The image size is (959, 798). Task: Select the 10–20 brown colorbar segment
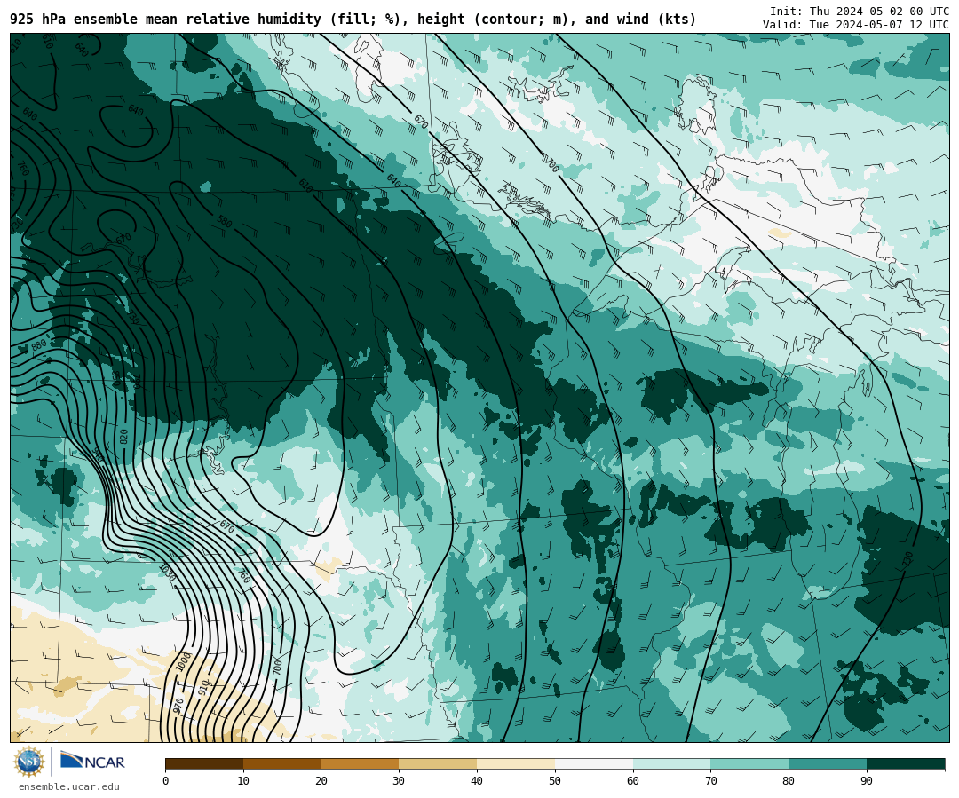282,763
